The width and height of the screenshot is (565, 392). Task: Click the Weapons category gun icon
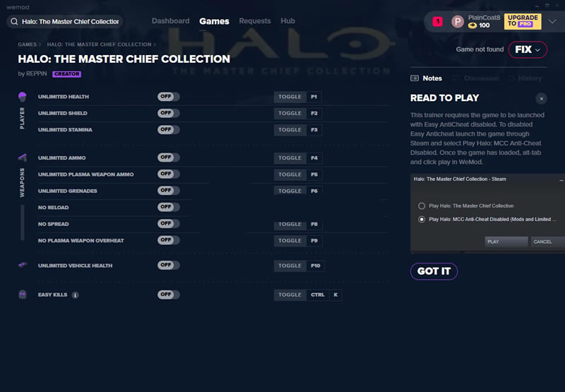[x=23, y=158]
